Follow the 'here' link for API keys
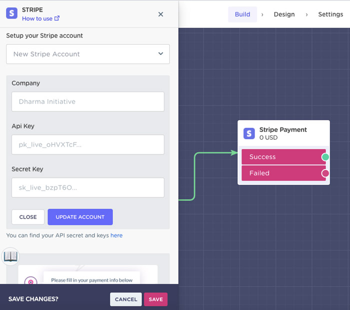The image size is (350, 310). coord(116,235)
